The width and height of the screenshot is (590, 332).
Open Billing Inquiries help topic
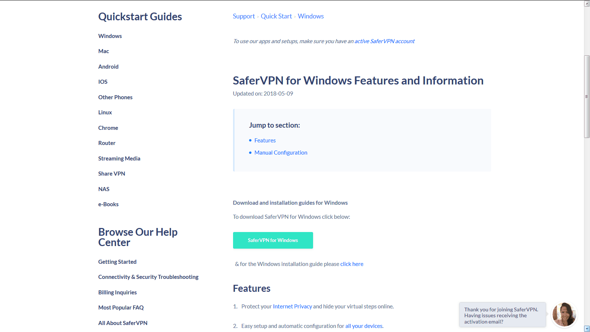(118, 293)
